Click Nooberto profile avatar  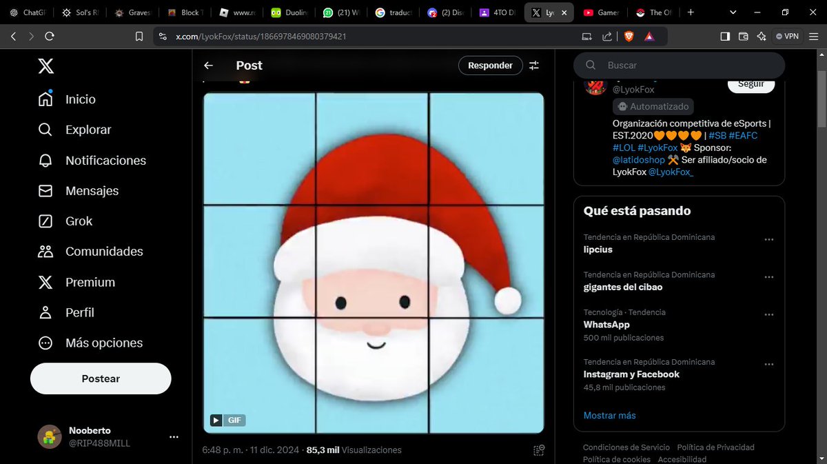pos(50,436)
